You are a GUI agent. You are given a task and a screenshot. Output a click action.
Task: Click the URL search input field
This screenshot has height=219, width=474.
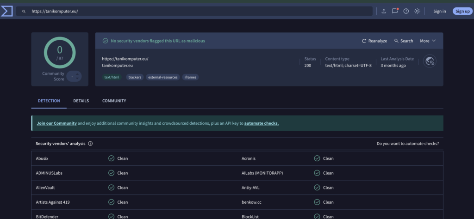coord(194,12)
